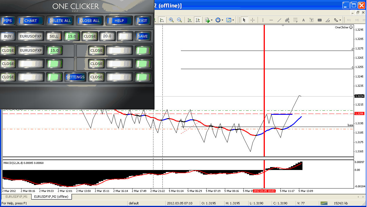Open the Indicators list dropdown
Screen dimensions: 367x207
[208, 20]
